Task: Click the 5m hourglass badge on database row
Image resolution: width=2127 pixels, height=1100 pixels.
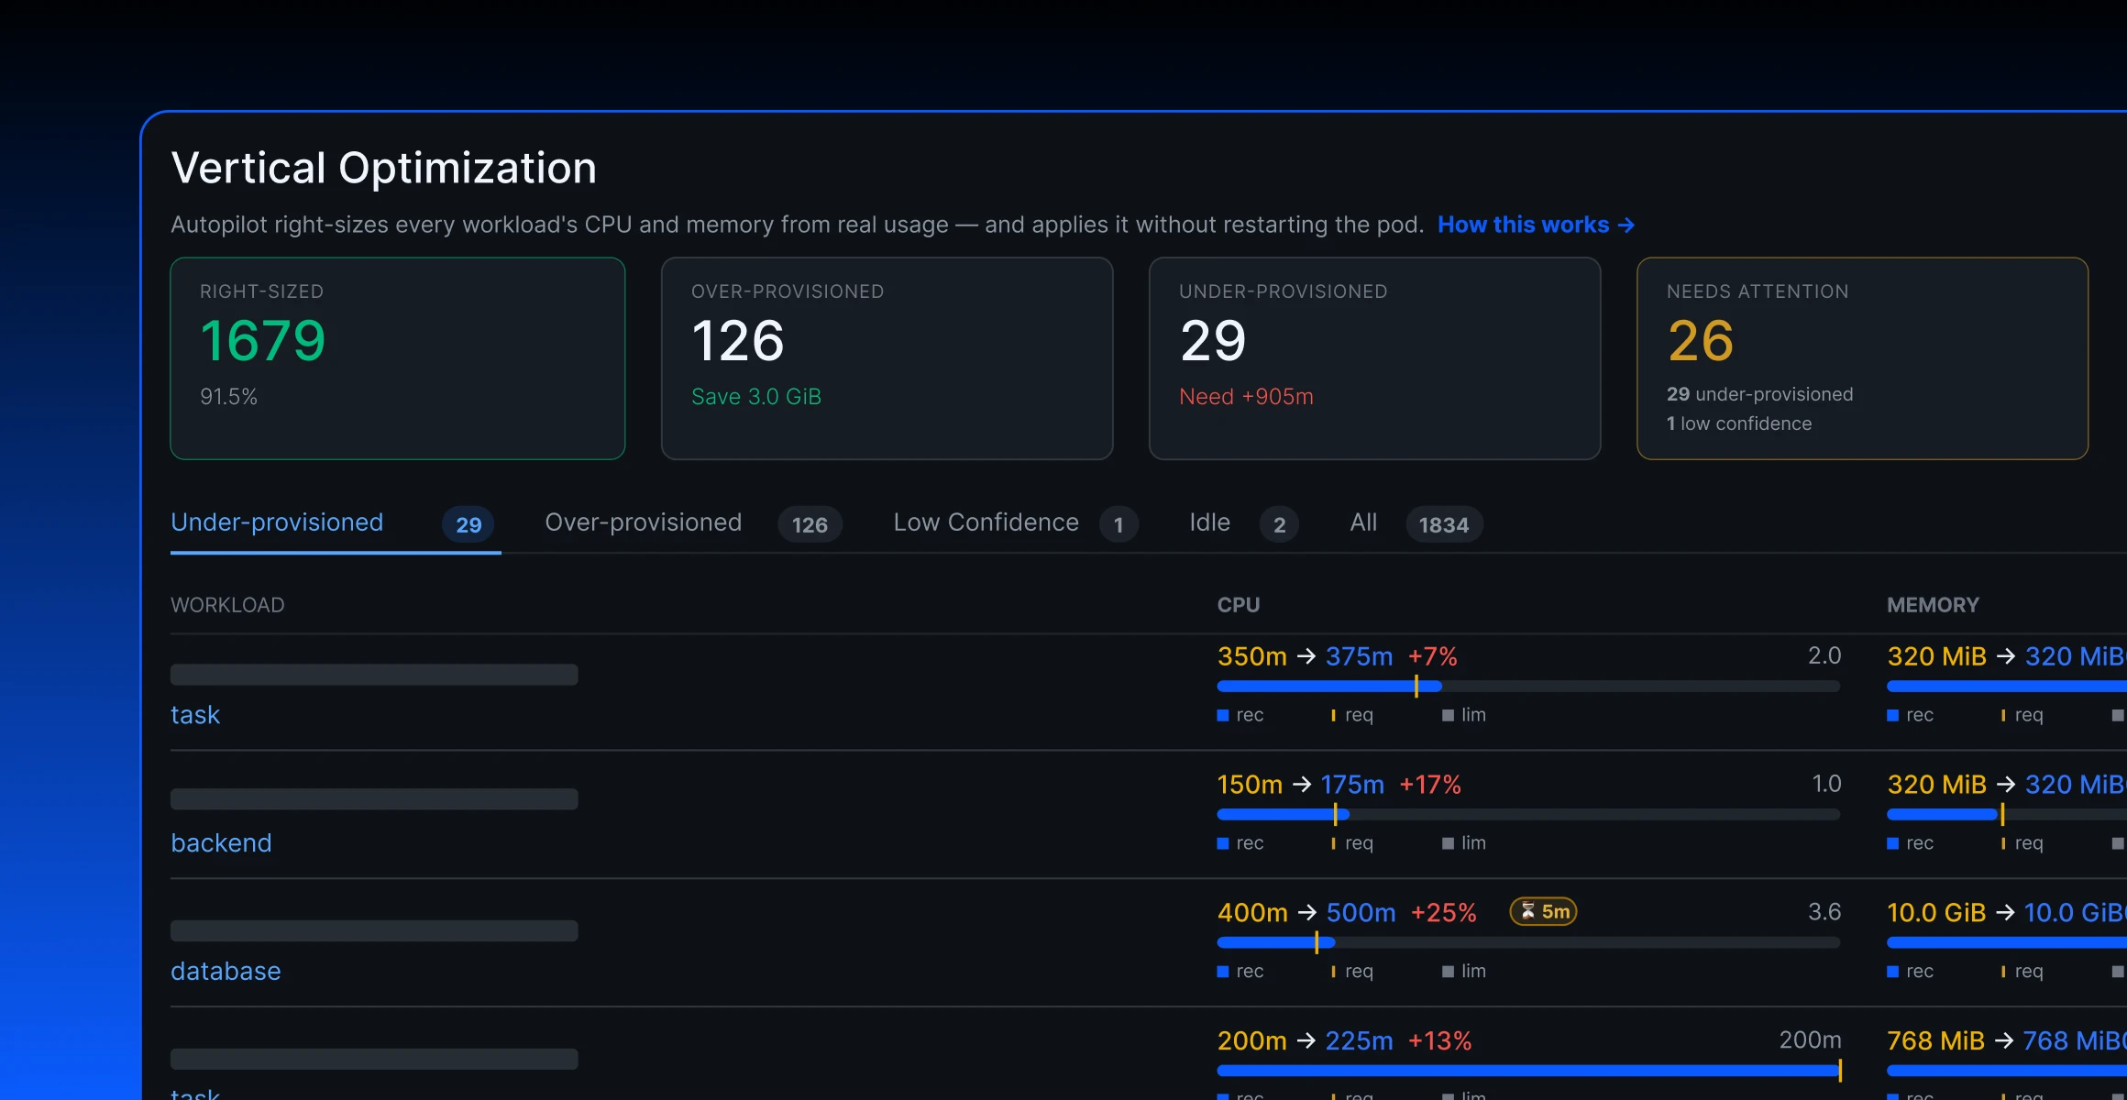Action: pyautogui.click(x=1544, y=911)
